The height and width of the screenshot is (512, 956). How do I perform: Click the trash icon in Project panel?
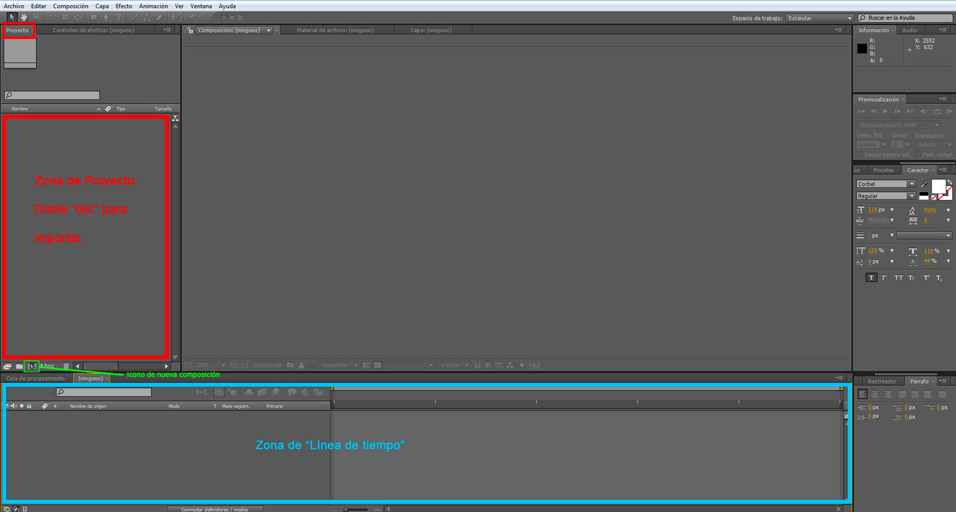point(66,366)
